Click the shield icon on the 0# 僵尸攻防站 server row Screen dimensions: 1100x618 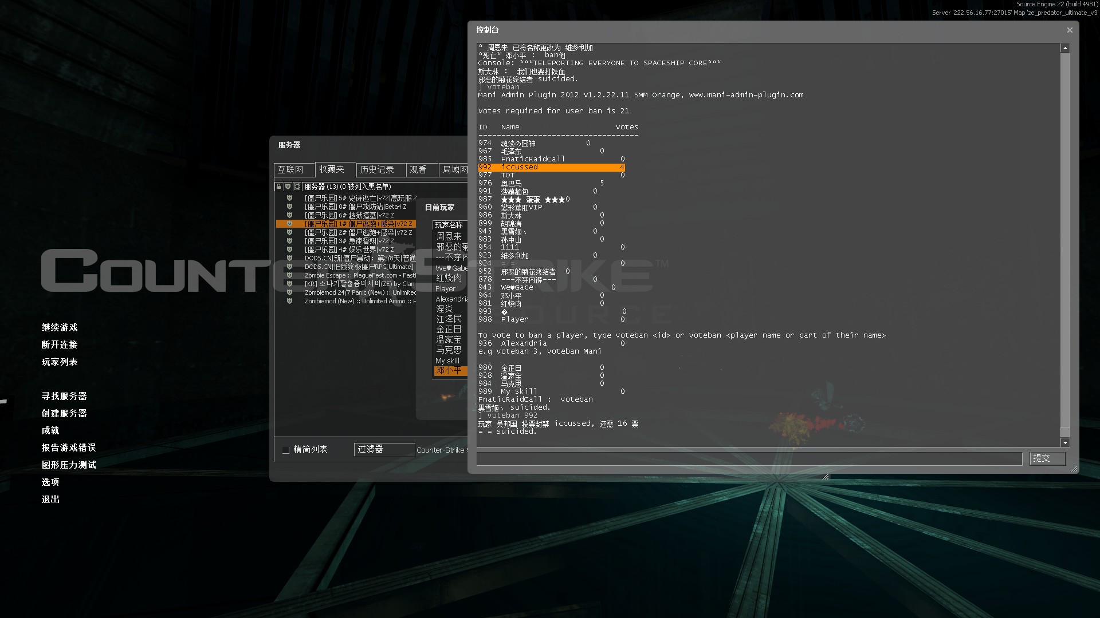pyautogui.click(x=289, y=207)
